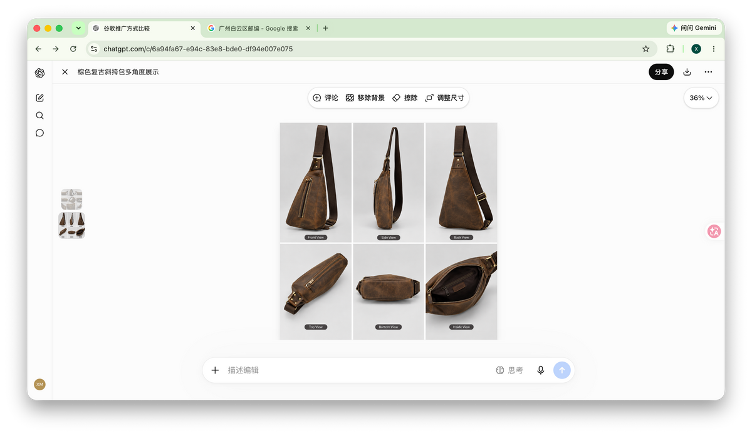The image size is (752, 436).
Task: Select the first image thumbnail in the side strip
Action: click(x=71, y=200)
